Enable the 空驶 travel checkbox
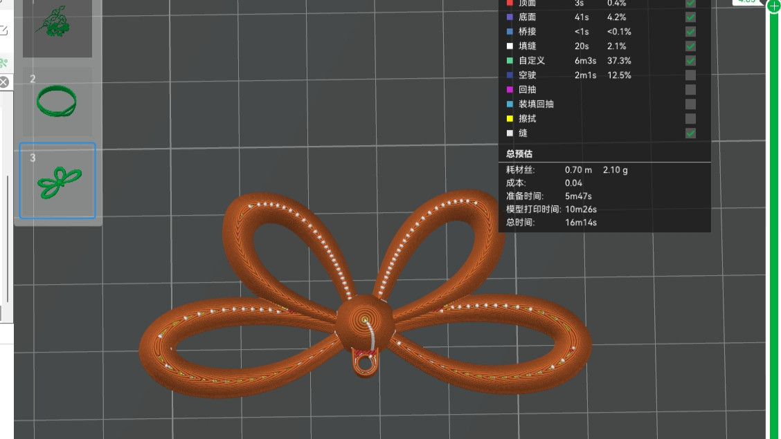 [690, 75]
